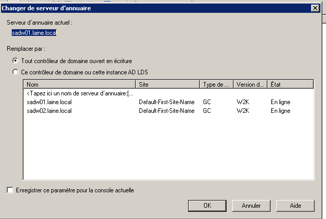
Task: Click Default-First-Site-Name in sadw01 row
Action: 167,102
